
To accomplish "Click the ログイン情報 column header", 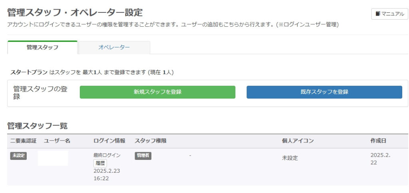I will (109, 141).
